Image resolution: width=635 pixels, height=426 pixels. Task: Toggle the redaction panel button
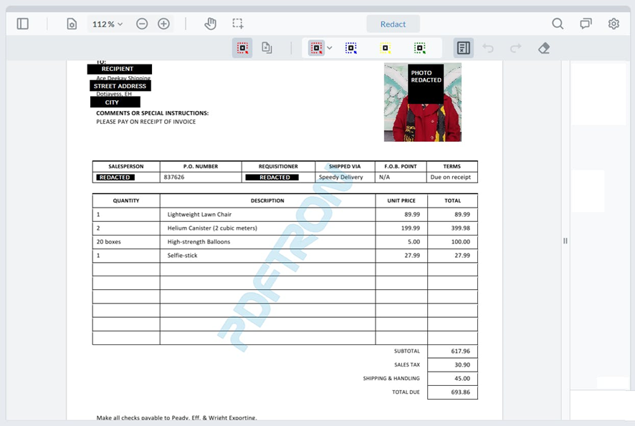463,48
